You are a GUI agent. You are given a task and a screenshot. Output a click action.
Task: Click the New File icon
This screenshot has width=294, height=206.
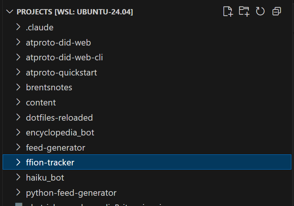[228, 11]
